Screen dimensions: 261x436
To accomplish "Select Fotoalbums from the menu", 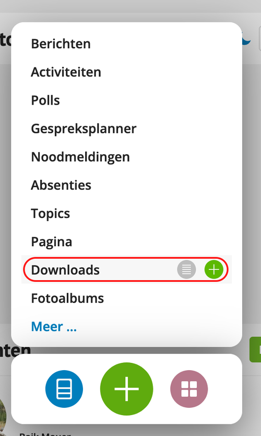I will click(67, 299).
